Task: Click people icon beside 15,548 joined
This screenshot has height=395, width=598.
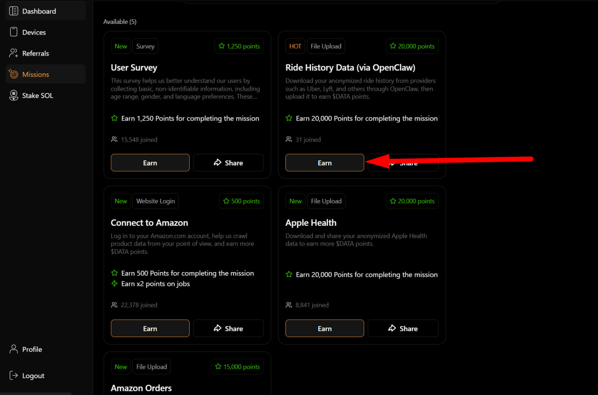Action: [x=114, y=139]
